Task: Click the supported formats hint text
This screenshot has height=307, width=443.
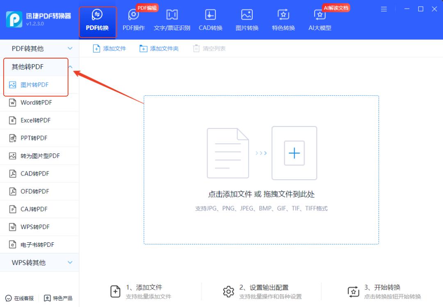Action: click(x=261, y=208)
